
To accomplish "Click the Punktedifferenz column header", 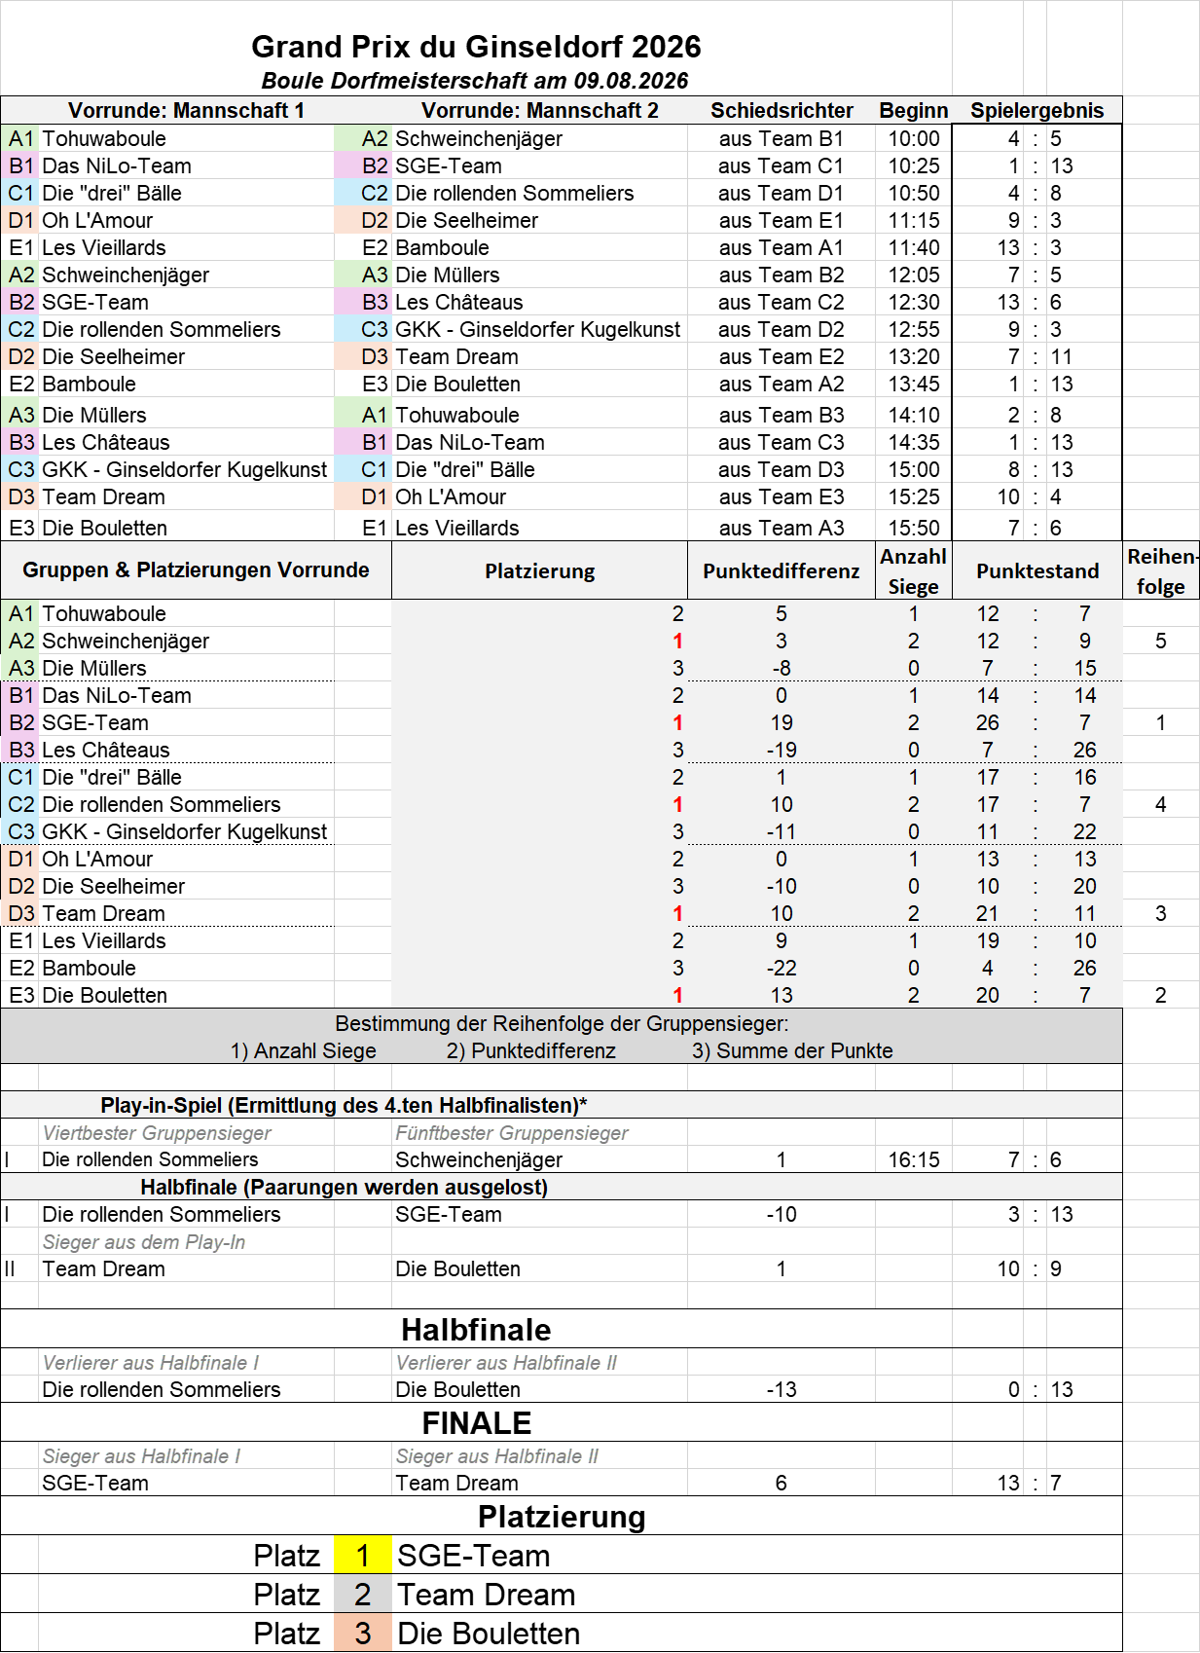I will point(782,570).
